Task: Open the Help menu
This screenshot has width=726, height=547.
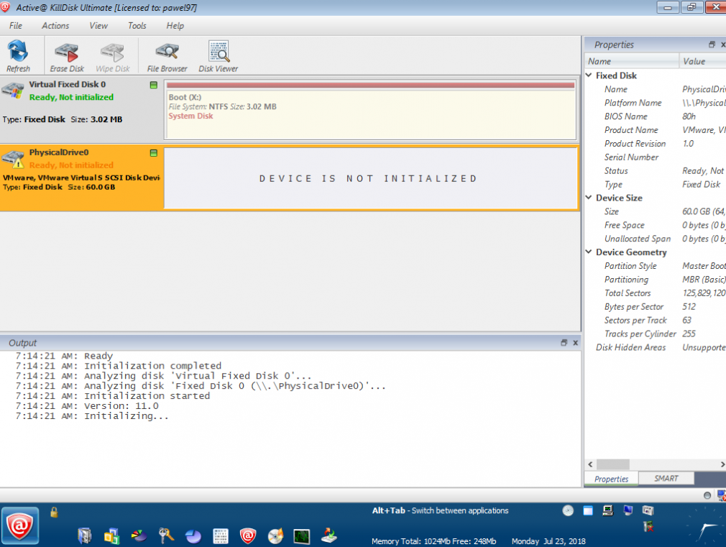Action: (175, 26)
